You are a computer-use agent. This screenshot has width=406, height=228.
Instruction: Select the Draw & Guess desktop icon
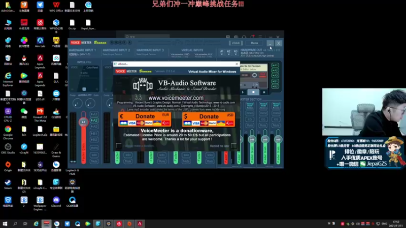(56, 150)
